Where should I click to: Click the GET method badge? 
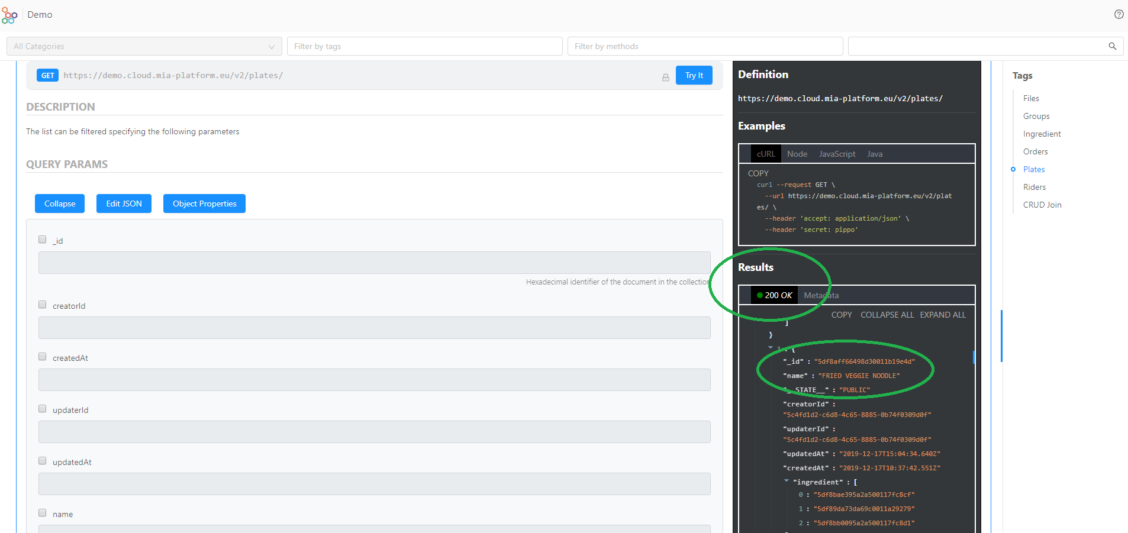tap(47, 75)
